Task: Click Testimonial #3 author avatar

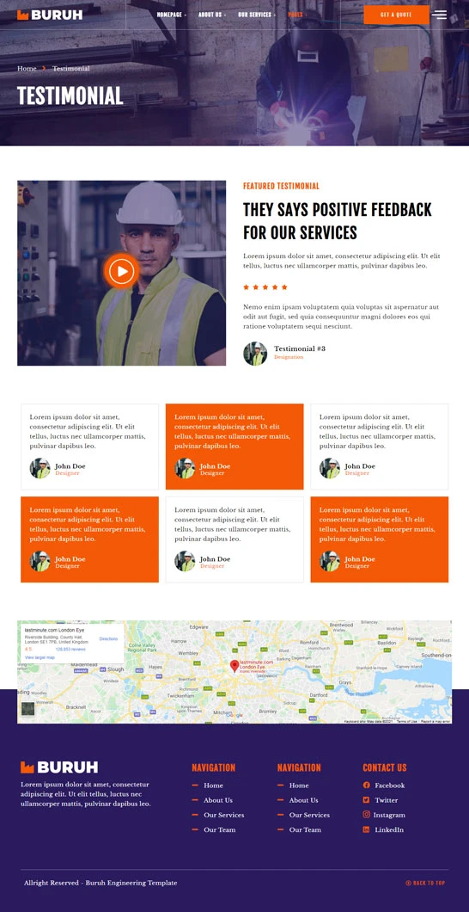Action: click(255, 353)
